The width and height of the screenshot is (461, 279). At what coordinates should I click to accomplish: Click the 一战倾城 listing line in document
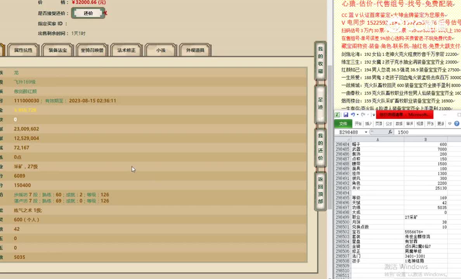coord(401,85)
